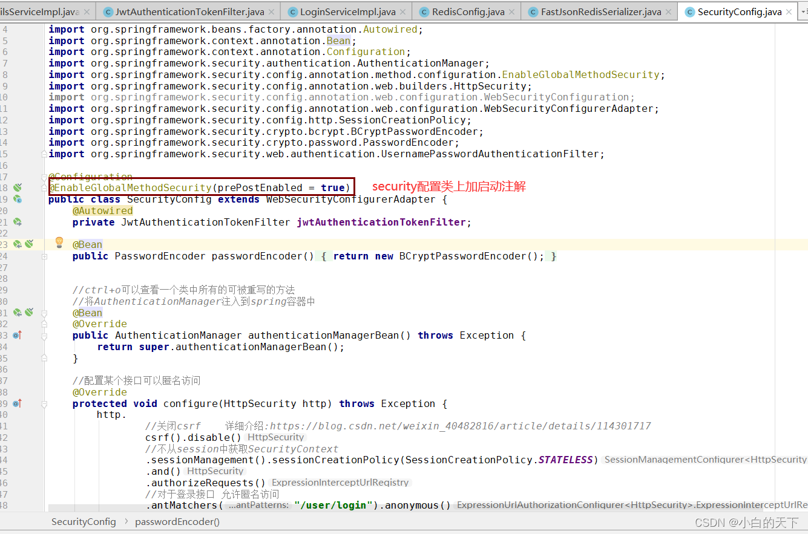
Task: Click the file icon of FastJsonRedisSerializer.java tab
Action: click(533, 11)
